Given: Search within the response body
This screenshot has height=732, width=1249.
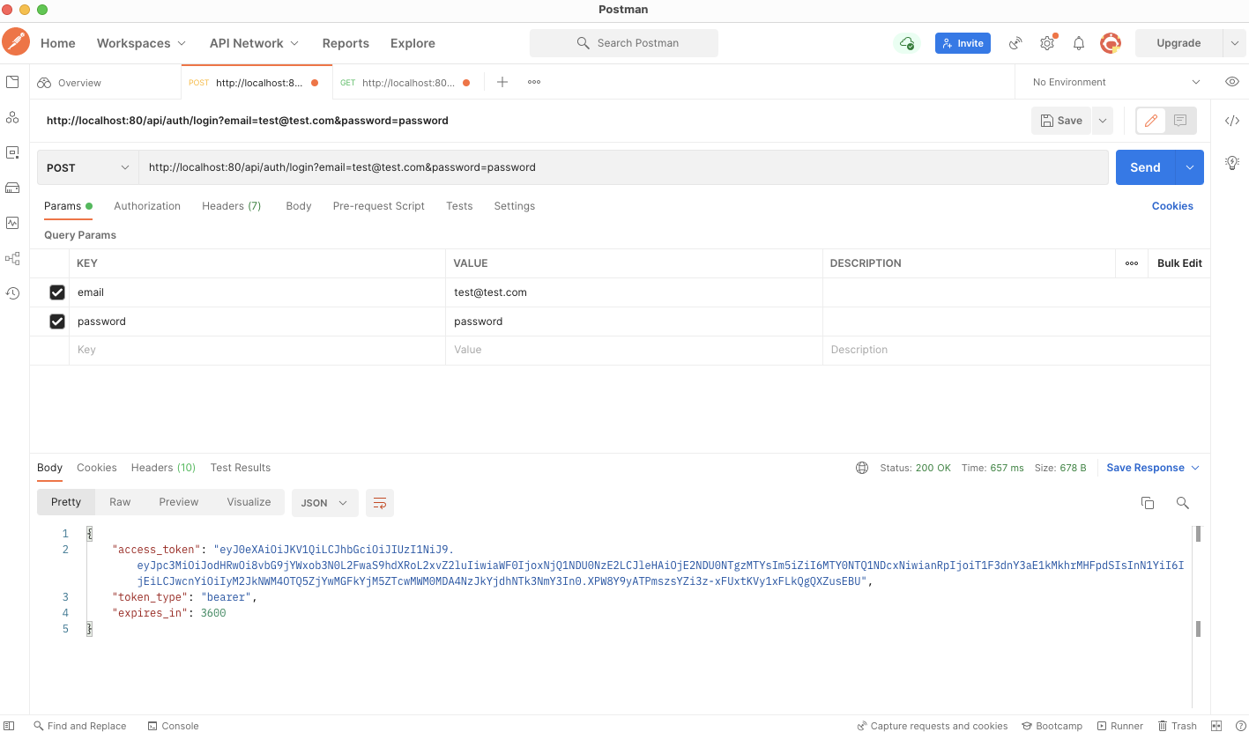Looking at the screenshot, I should (1183, 503).
